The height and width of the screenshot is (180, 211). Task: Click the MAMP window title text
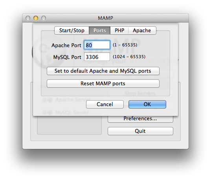tap(105, 18)
